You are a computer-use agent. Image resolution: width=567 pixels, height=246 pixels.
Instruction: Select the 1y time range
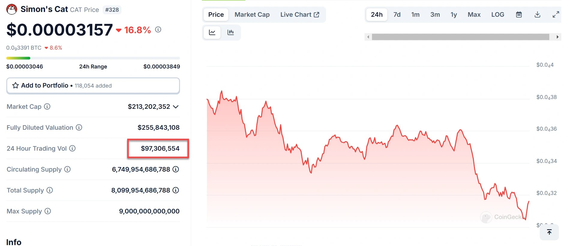(454, 15)
